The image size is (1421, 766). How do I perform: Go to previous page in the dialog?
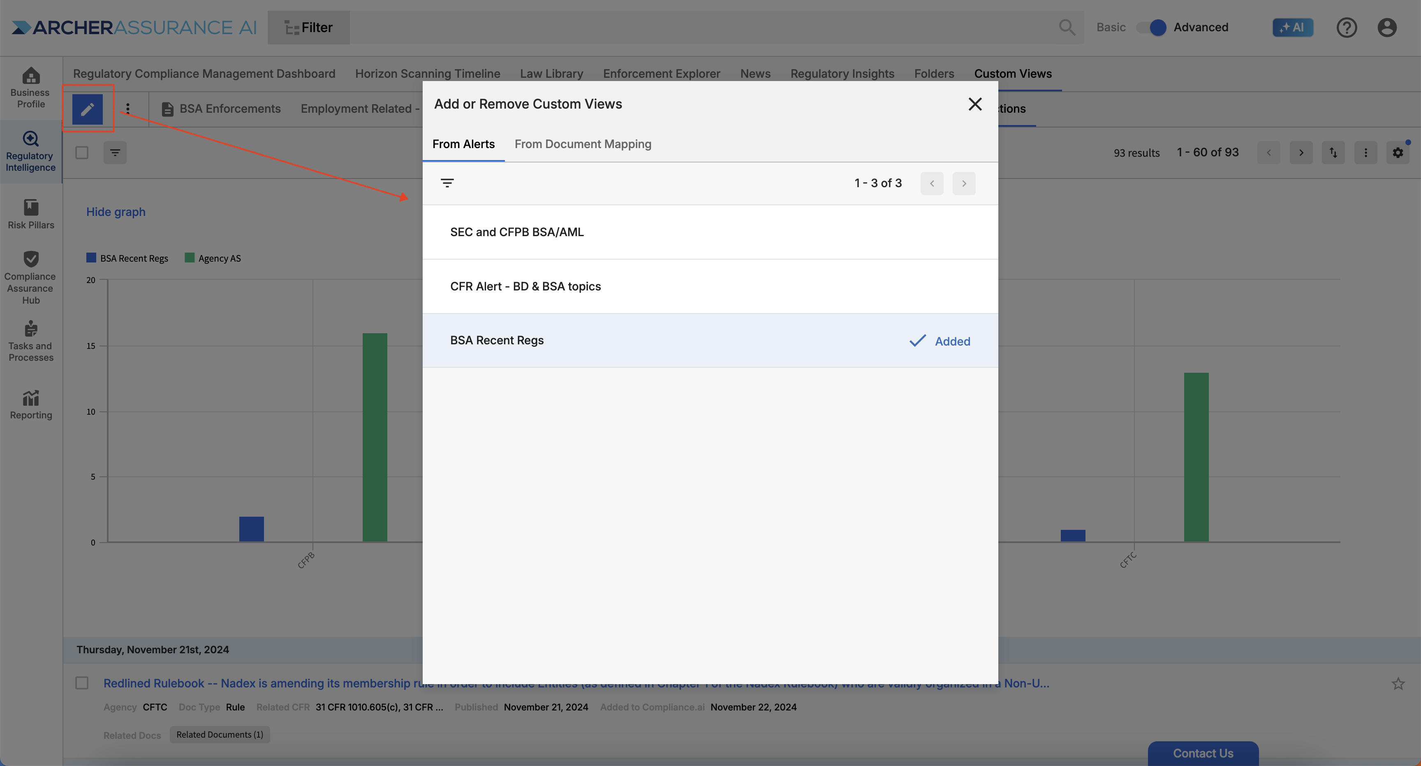pos(932,183)
